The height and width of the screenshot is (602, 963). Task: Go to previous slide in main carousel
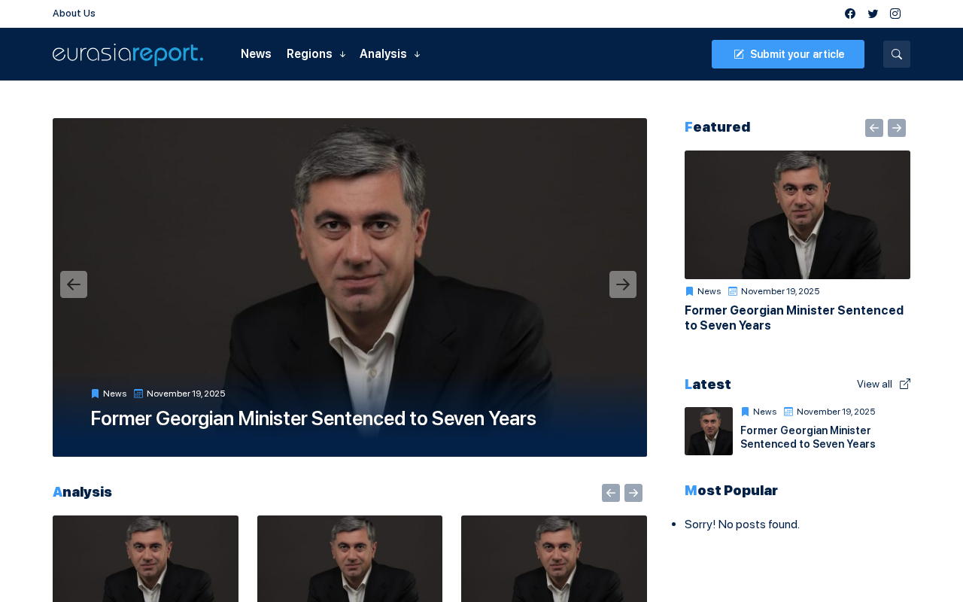(x=74, y=284)
